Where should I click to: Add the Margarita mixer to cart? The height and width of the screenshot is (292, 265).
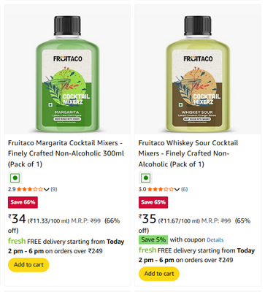(x=28, y=265)
